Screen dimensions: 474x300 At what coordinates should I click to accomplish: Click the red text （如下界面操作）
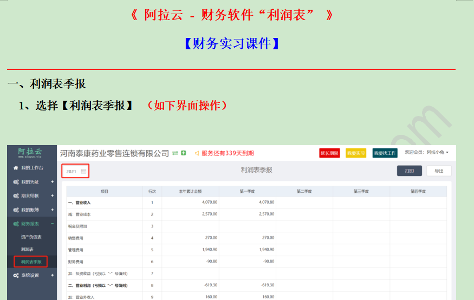(187, 106)
